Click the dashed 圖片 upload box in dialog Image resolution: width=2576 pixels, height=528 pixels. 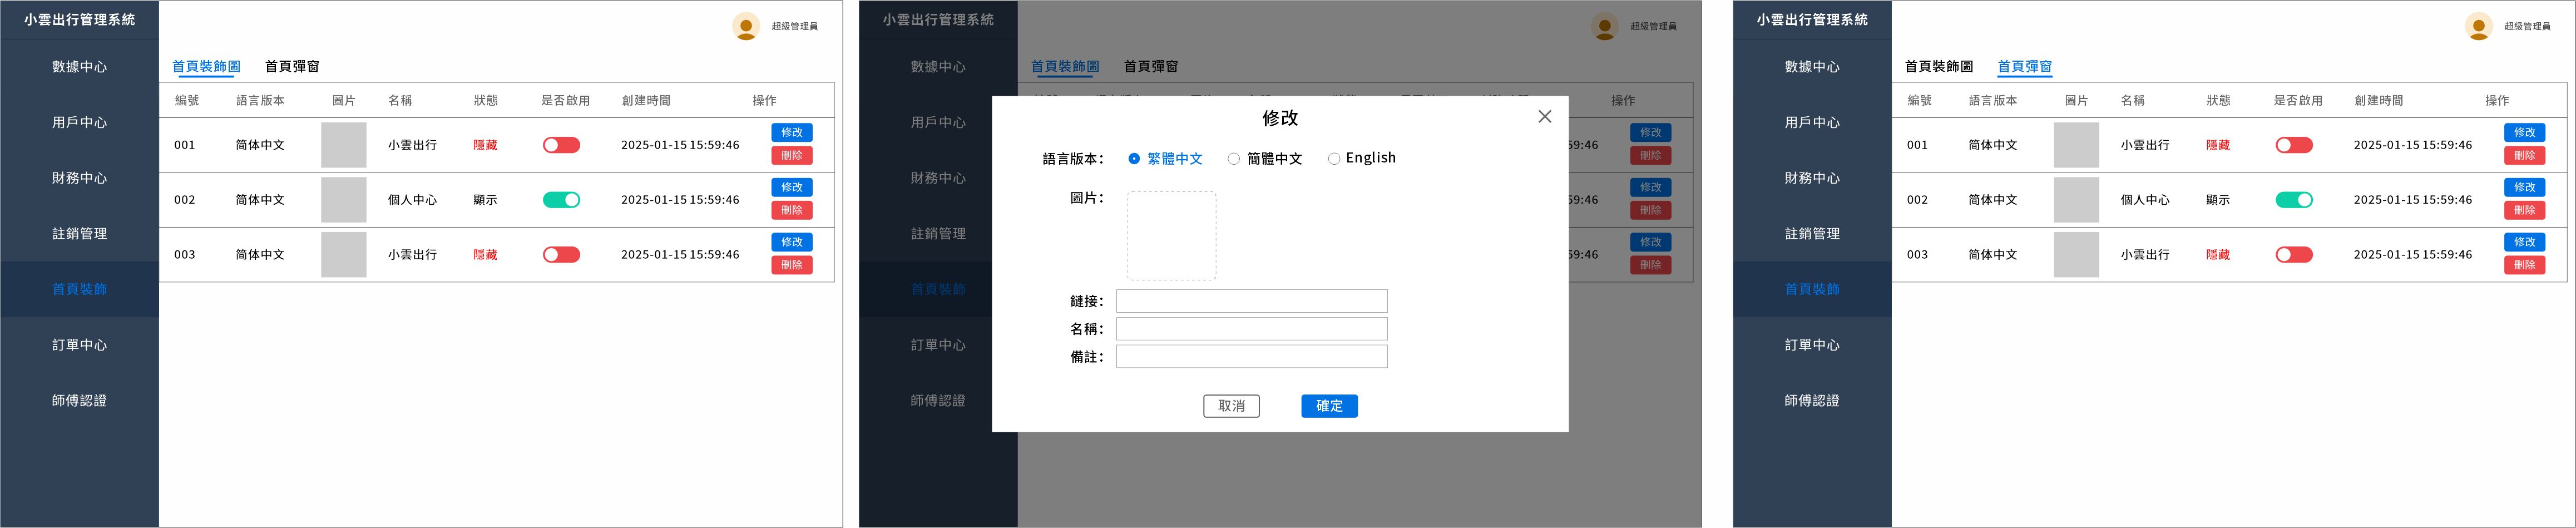1171,236
